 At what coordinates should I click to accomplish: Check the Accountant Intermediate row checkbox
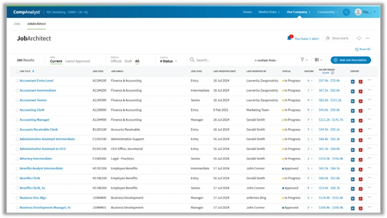(17, 91)
